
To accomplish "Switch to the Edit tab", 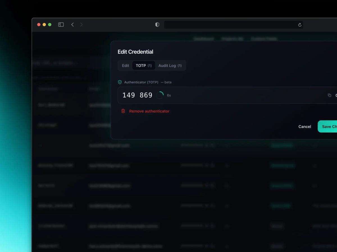I will pos(126,66).
